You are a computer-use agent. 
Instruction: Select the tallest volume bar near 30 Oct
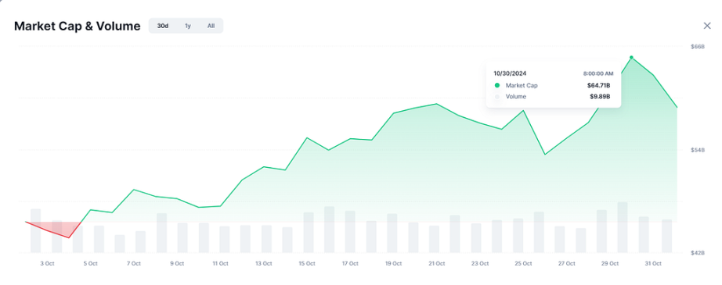tap(623, 227)
